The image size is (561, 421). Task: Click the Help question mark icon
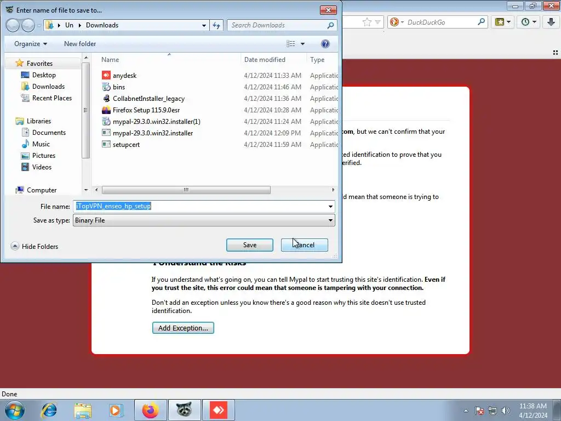click(325, 44)
